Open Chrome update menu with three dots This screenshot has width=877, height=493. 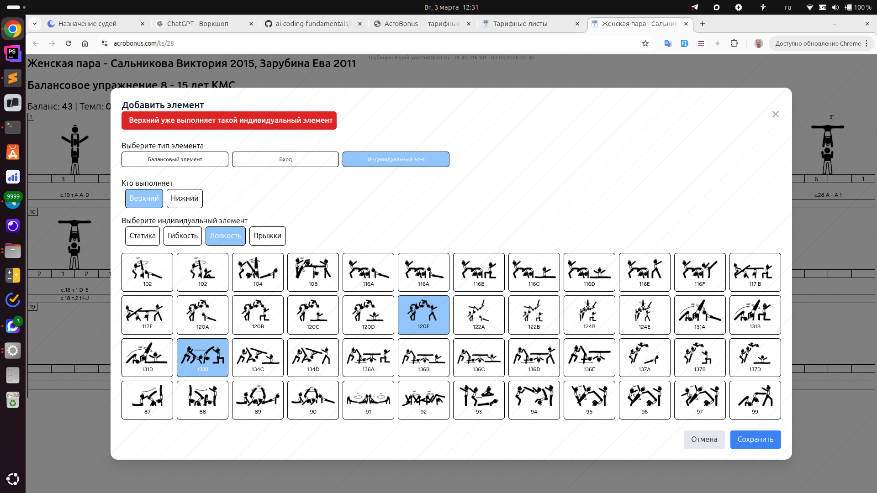click(866, 43)
